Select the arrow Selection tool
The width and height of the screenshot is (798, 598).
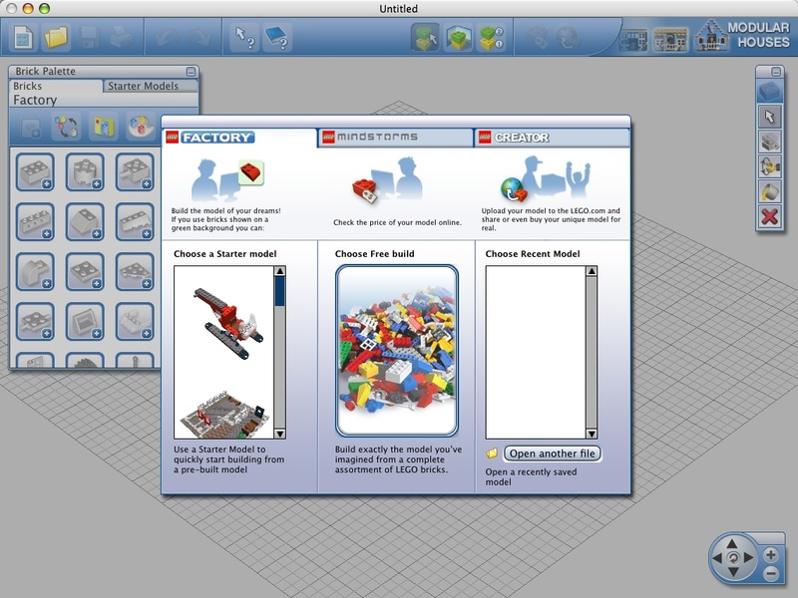tap(769, 117)
